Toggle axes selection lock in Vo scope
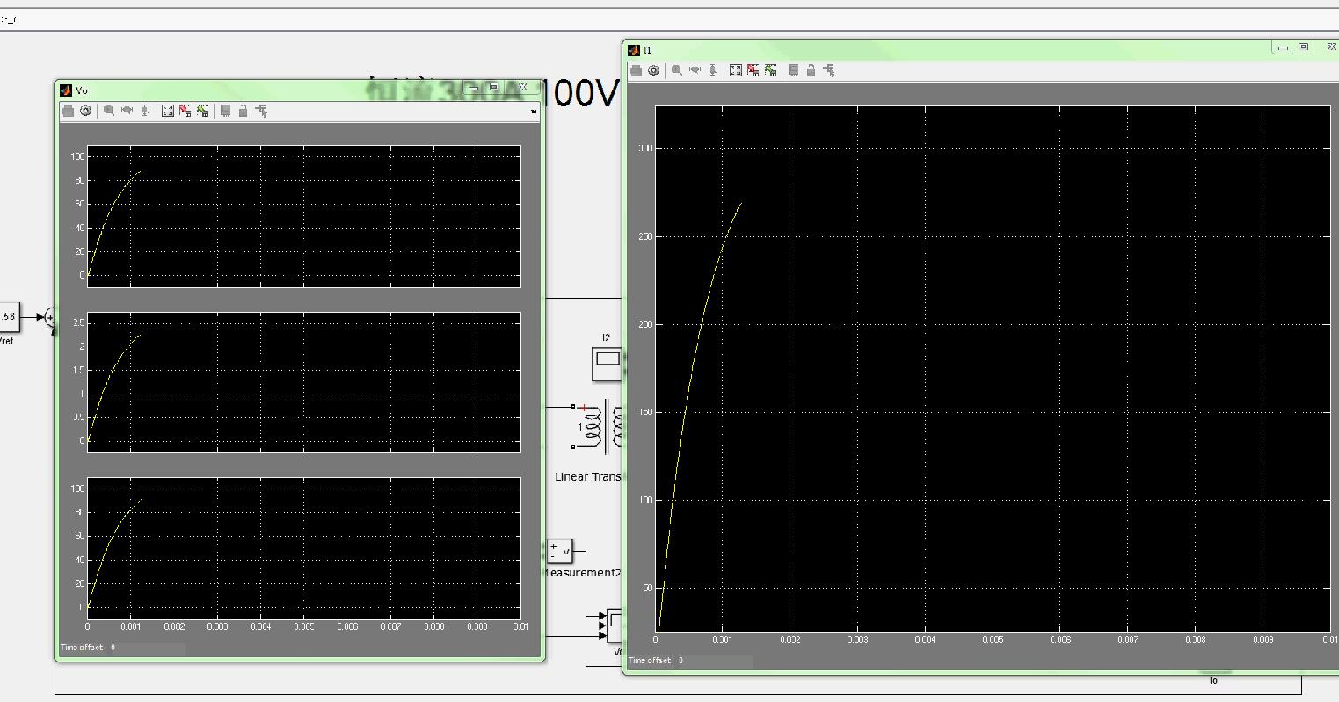 tap(243, 111)
